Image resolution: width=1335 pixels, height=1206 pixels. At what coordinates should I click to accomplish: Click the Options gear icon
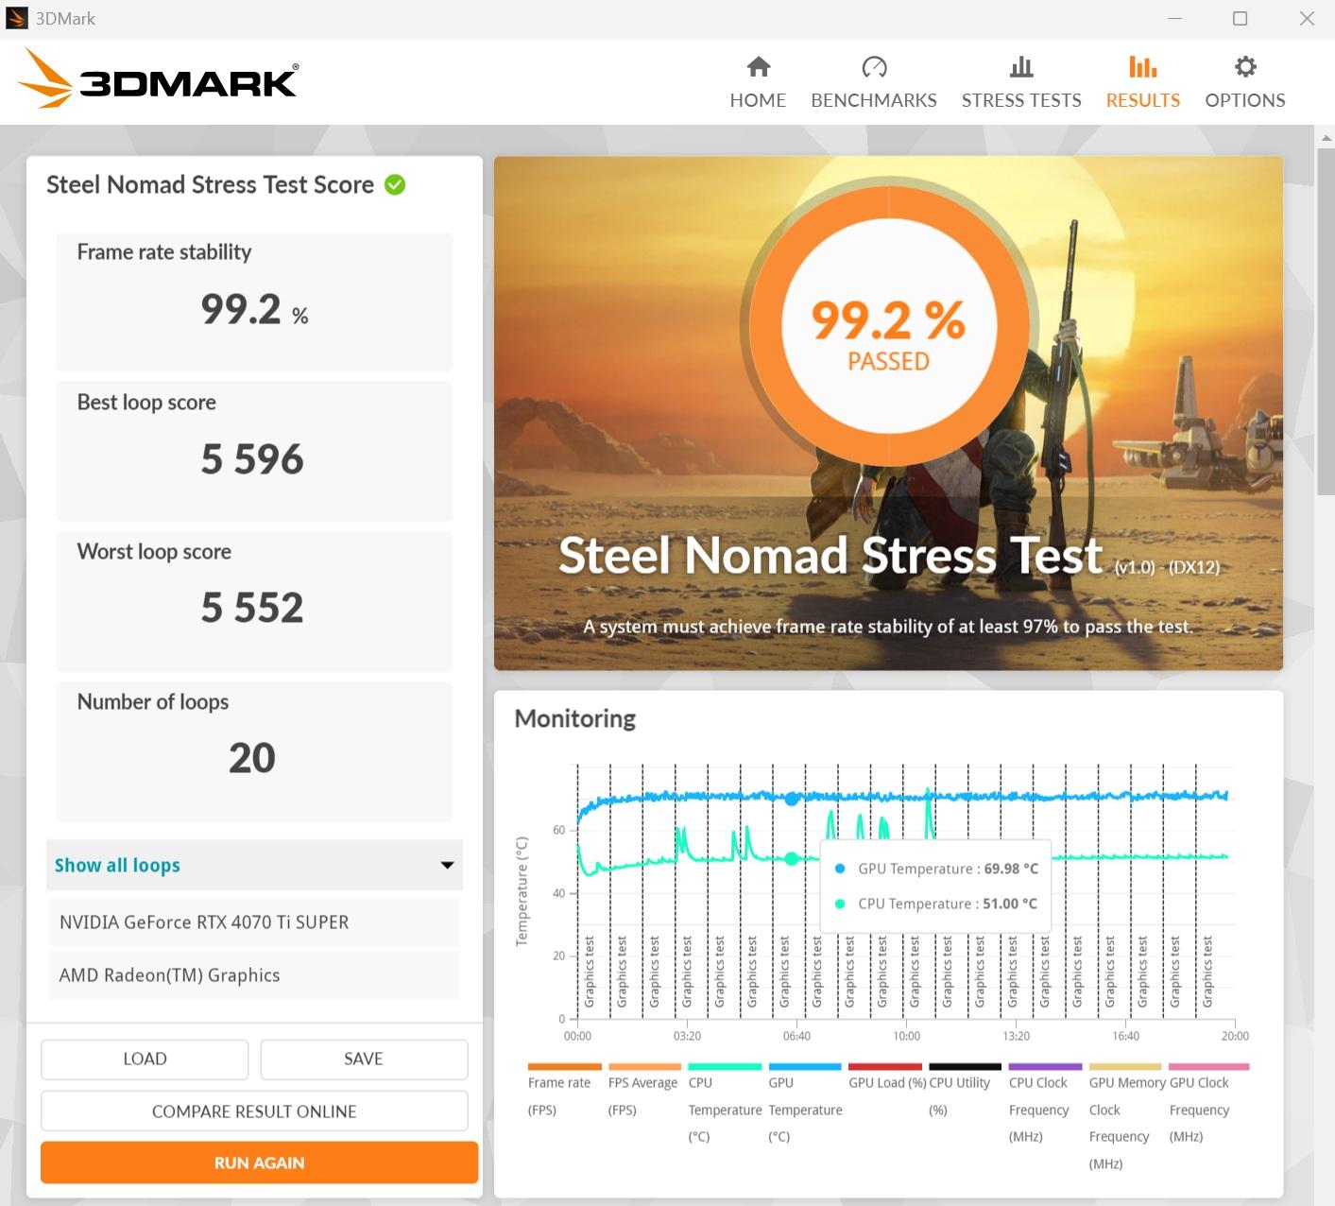click(1245, 67)
